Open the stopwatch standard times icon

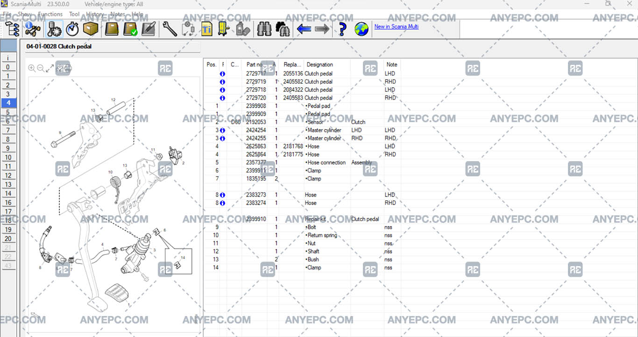pyautogui.click(x=72, y=29)
